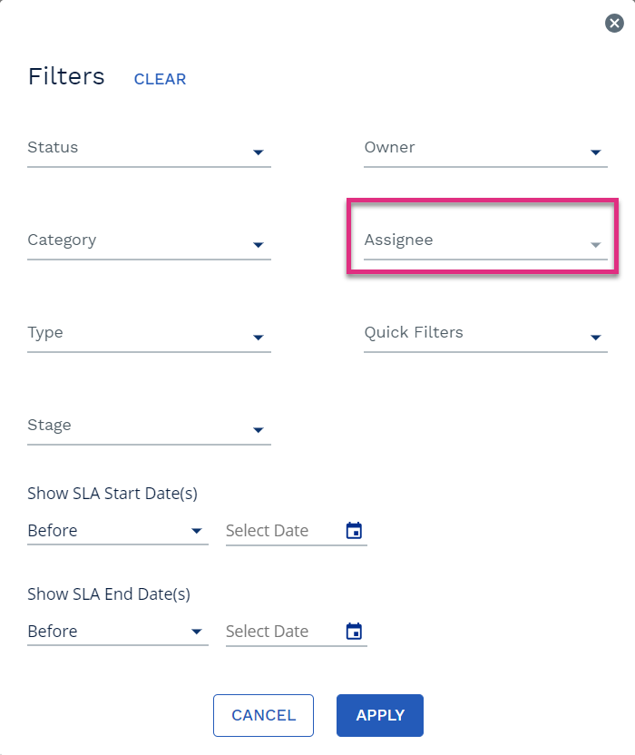Image resolution: width=635 pixels, height=755 pixels.
Task: Open calendar picker for SLA Start Date
Action: coord(354,531)
